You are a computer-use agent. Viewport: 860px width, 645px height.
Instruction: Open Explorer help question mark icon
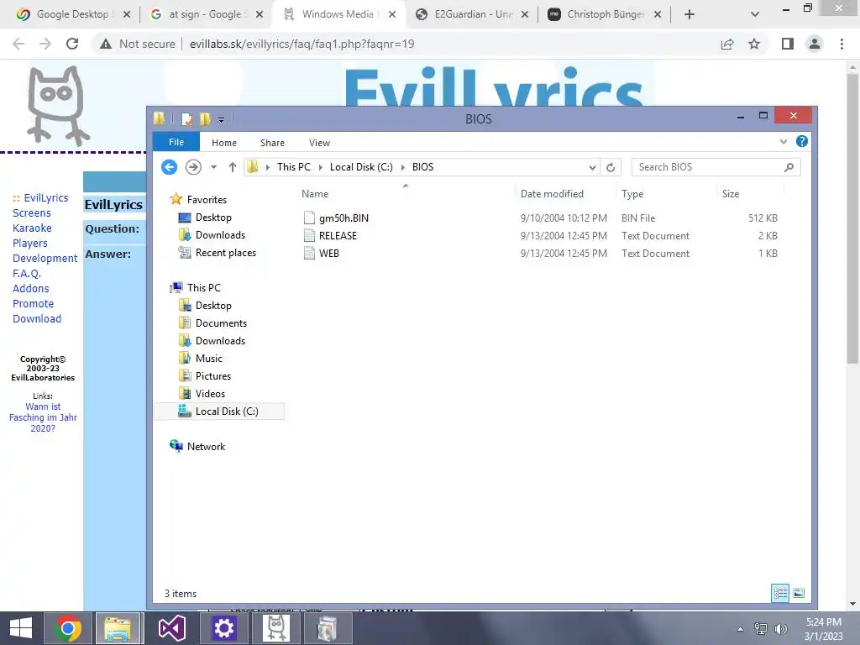(802, 141)
